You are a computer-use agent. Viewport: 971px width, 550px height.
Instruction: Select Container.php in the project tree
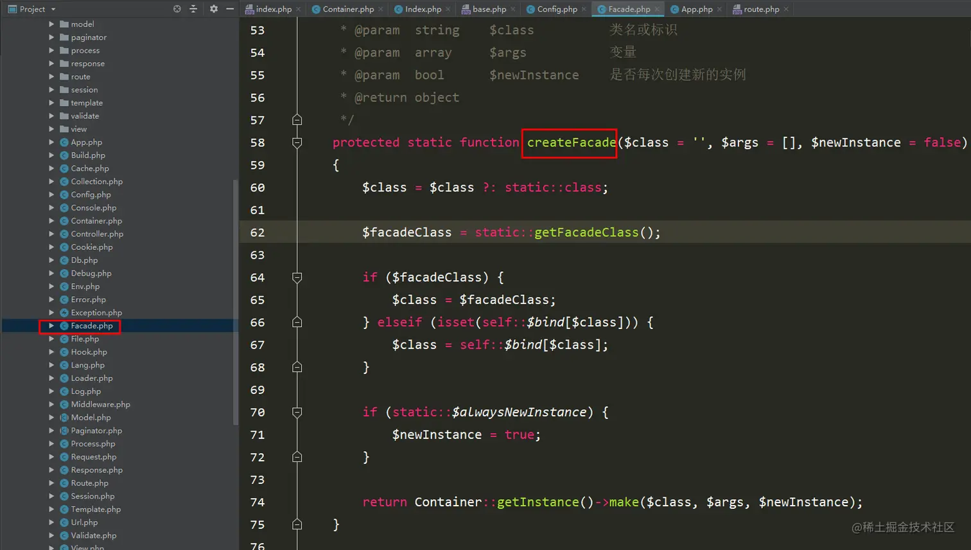point(96,220)
